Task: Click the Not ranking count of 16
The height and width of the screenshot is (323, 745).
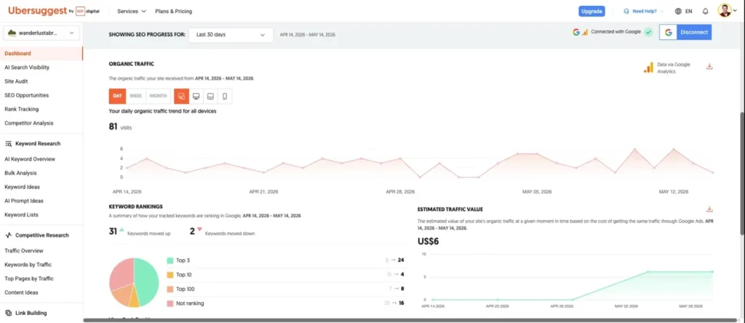Action: click(401, 303)
